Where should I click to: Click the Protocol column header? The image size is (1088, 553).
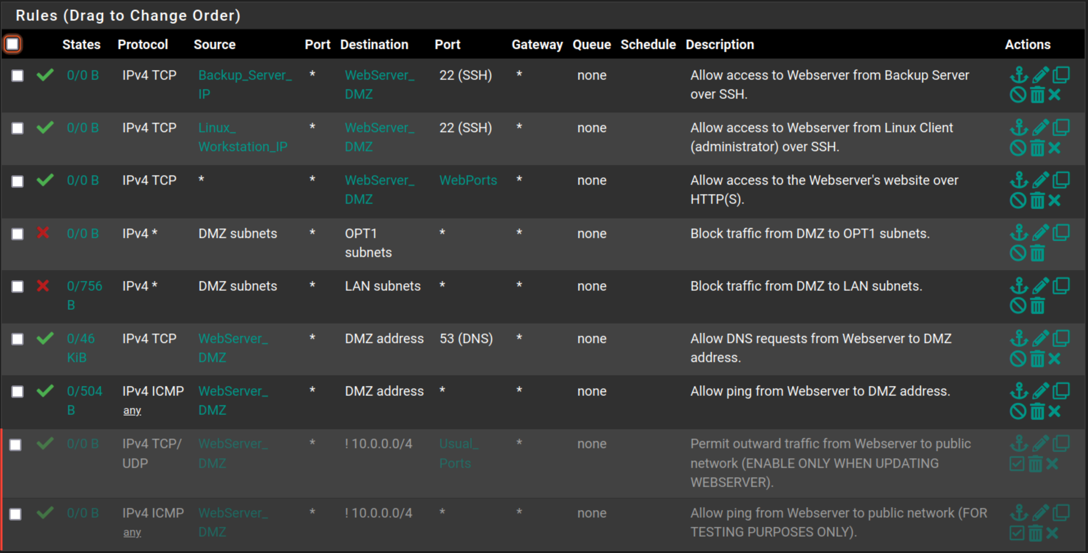coord(143,44)
